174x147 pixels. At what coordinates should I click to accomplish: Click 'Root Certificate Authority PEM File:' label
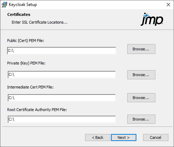(x=37, y=110)
